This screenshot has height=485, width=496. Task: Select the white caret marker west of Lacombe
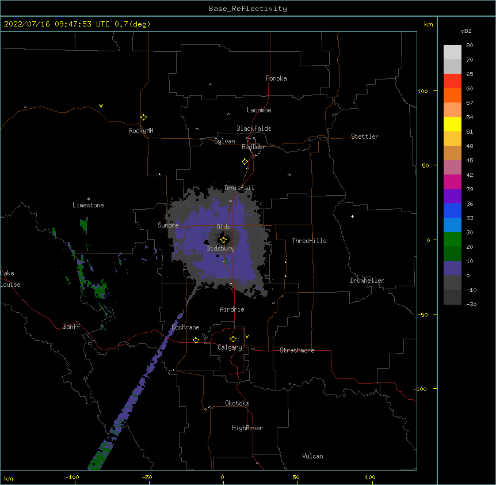point(228,114)
